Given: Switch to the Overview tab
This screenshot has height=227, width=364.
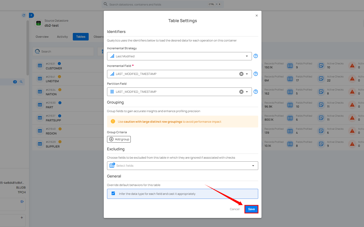Looking at the screenshot, I should (42, 36).
